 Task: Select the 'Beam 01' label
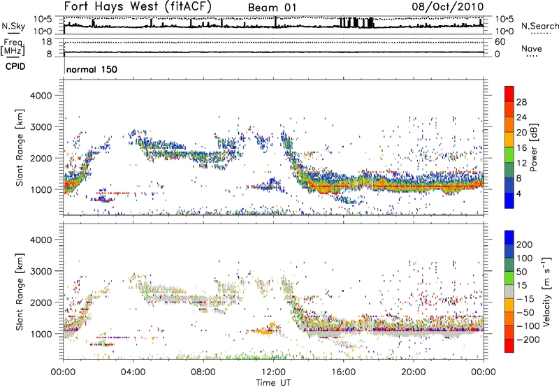tap(272, 8)
